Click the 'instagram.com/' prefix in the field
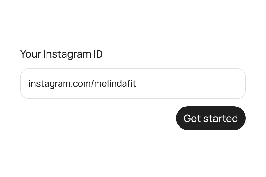 tap(61, 83)
